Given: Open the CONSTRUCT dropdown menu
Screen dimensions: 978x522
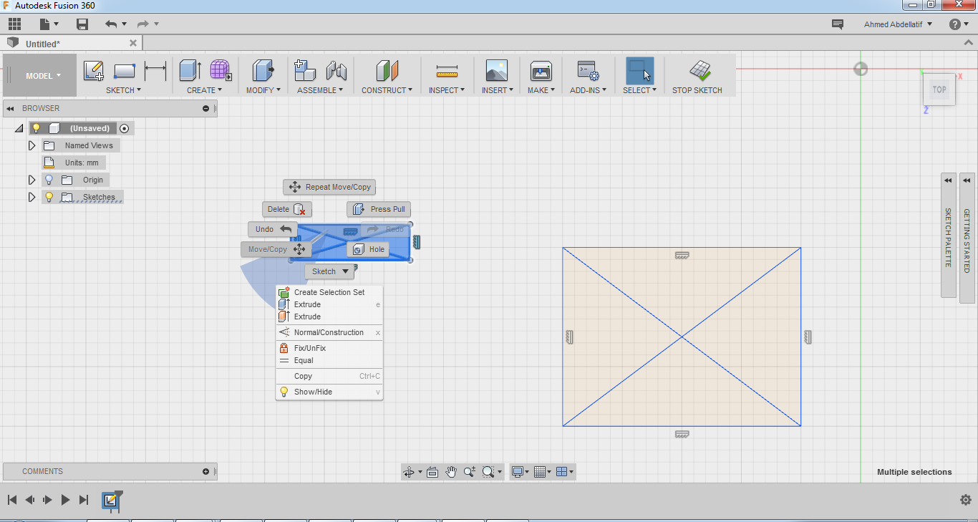Looking at the screenshot, I should click(x=387, y=90).
